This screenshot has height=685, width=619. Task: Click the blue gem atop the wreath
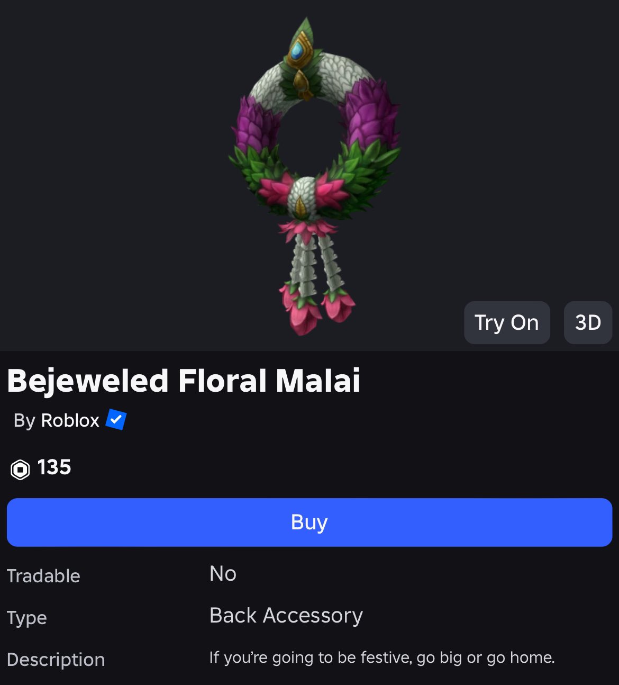point(297,51)
